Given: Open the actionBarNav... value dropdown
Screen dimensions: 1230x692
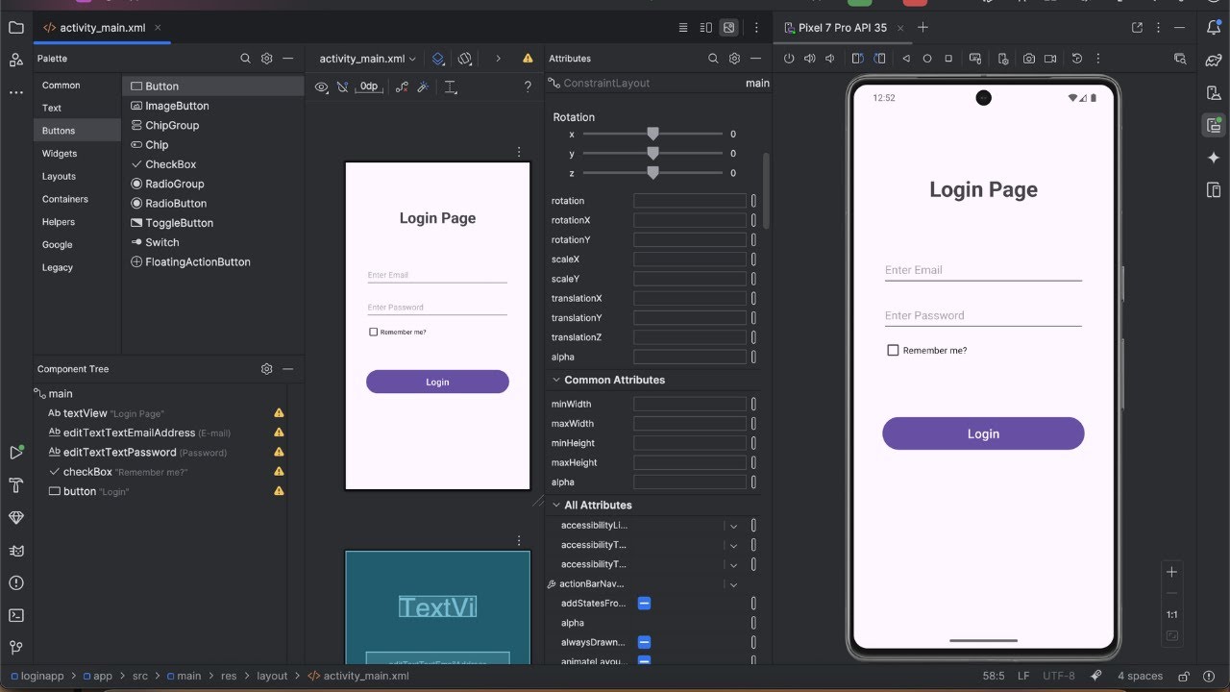Looking at the screenshot, I should 733,584.
